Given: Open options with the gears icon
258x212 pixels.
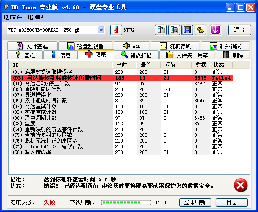Looking at the screenshot, I should (200, 30).
